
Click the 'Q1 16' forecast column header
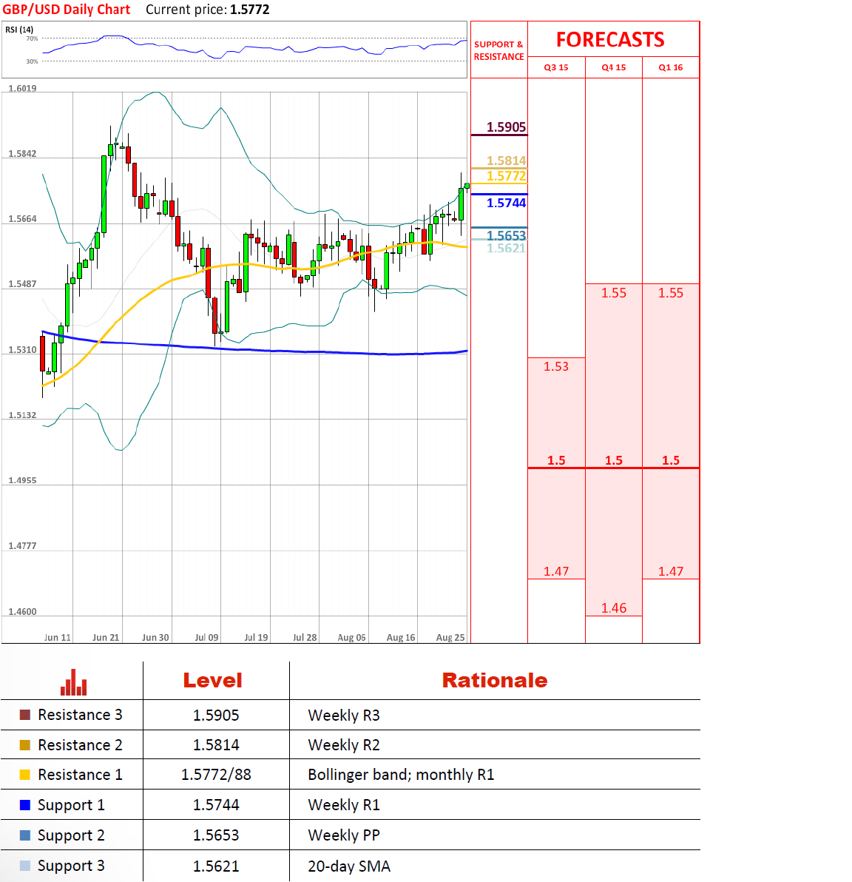point(671,67)
